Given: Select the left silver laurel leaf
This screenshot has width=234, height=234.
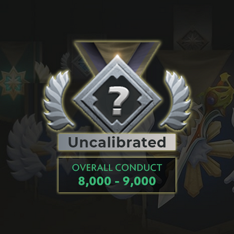Looking at the screenshot, I should 57,98.
